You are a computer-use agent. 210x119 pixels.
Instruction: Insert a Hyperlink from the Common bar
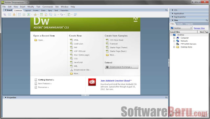[x=5, y=15]
